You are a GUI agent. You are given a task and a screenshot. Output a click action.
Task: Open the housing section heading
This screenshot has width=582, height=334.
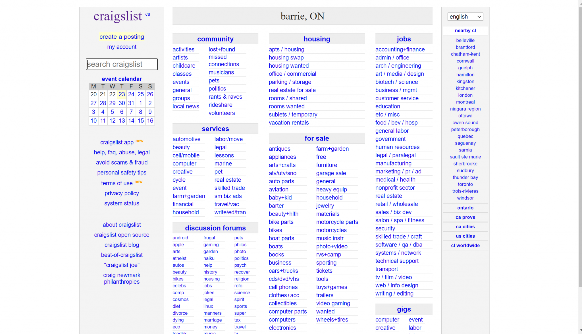(317, 39)
